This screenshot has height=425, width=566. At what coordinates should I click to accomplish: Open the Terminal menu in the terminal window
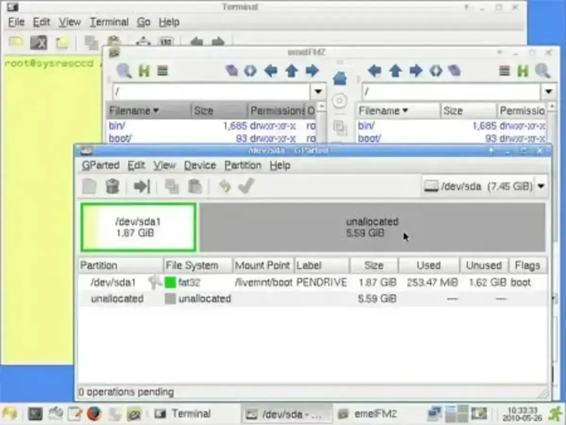tap(109, 22)
